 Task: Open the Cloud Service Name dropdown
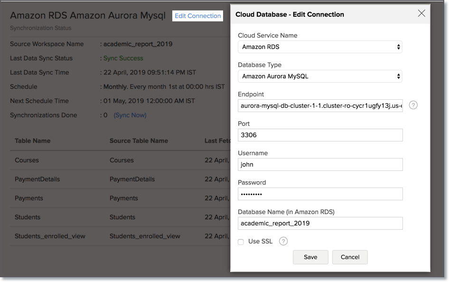(x=320, y=47)
